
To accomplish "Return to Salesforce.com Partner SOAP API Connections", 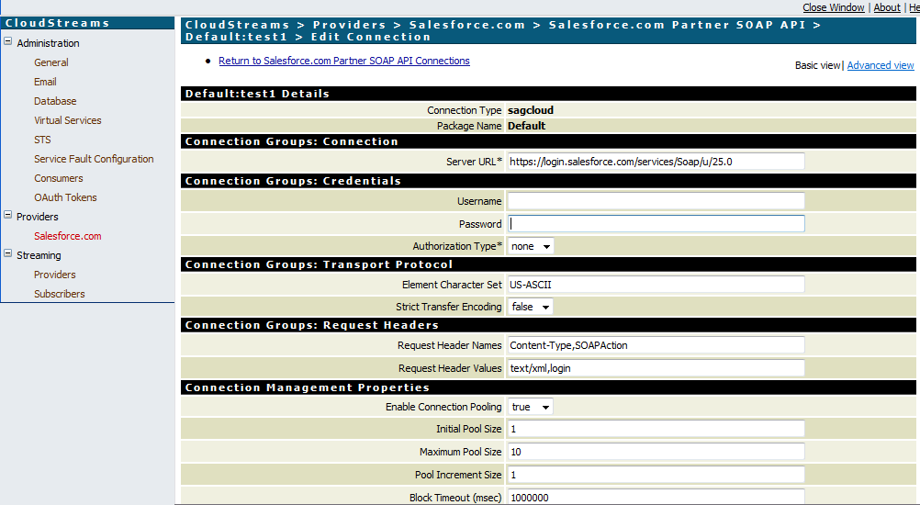I will 343,61.
